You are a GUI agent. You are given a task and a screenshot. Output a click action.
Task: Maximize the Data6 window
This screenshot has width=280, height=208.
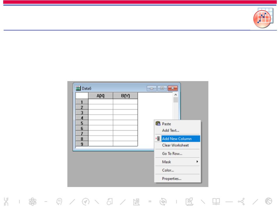(162, 88)
